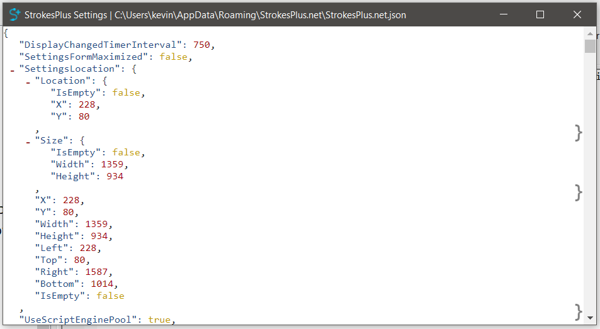Click scrollbar down arrow
The width and height of the screenshot is (600, 329).
pos(590,318)
